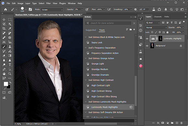Select the Luminosity Highlights layer mask thumbnail
Screen dimensions: 188x126
160,39
